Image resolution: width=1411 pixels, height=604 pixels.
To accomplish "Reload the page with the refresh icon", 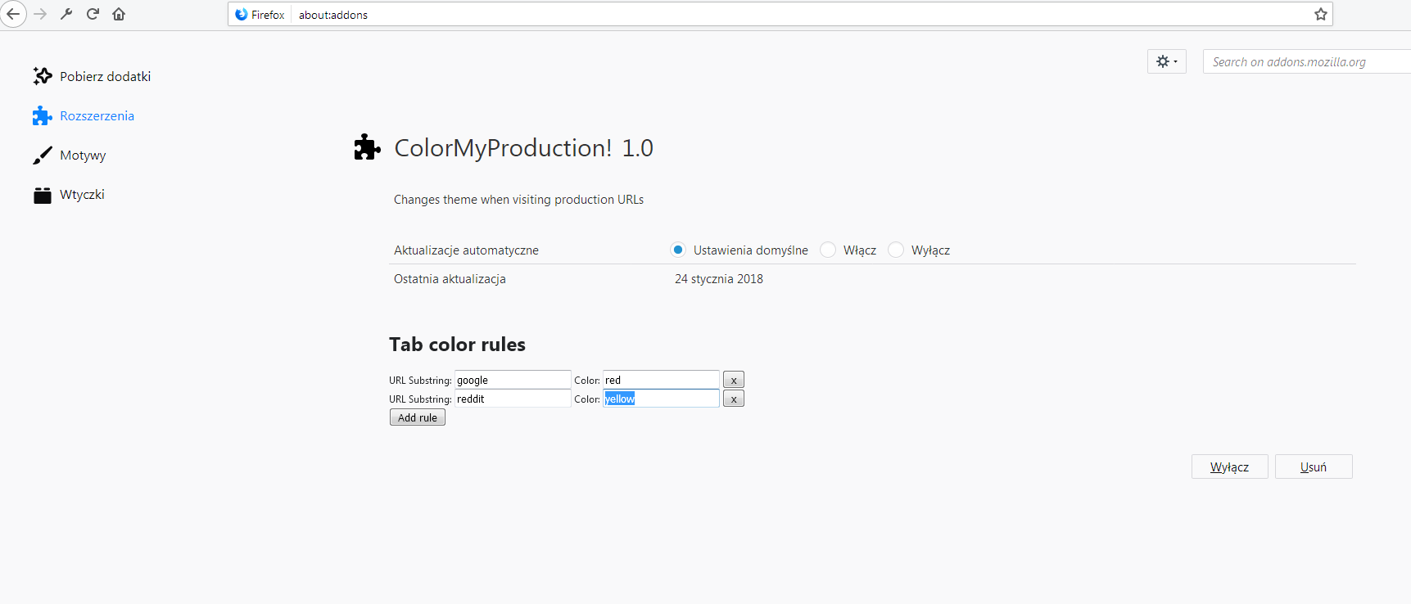I will tap(93, 14).
